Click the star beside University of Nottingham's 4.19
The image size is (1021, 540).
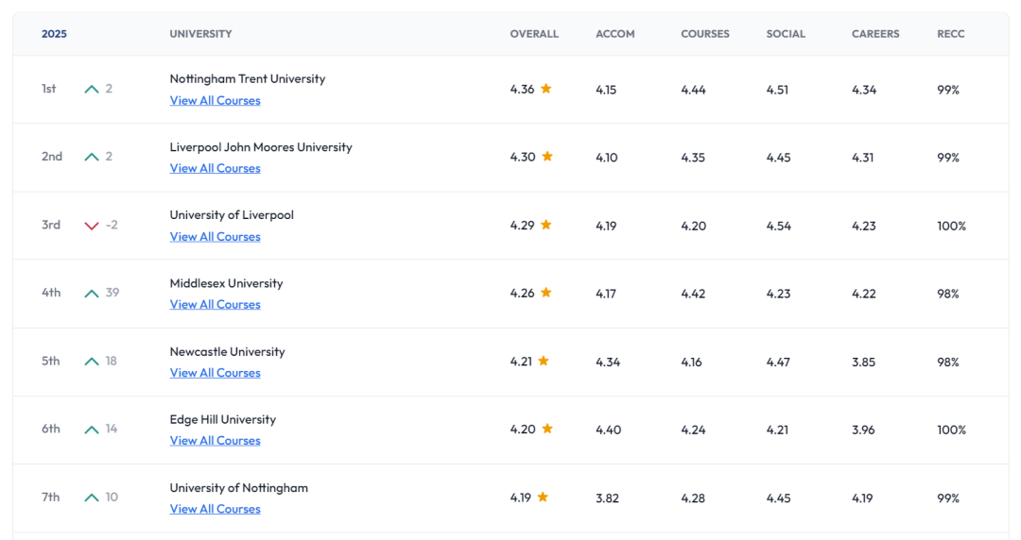(x=543, y=497)
